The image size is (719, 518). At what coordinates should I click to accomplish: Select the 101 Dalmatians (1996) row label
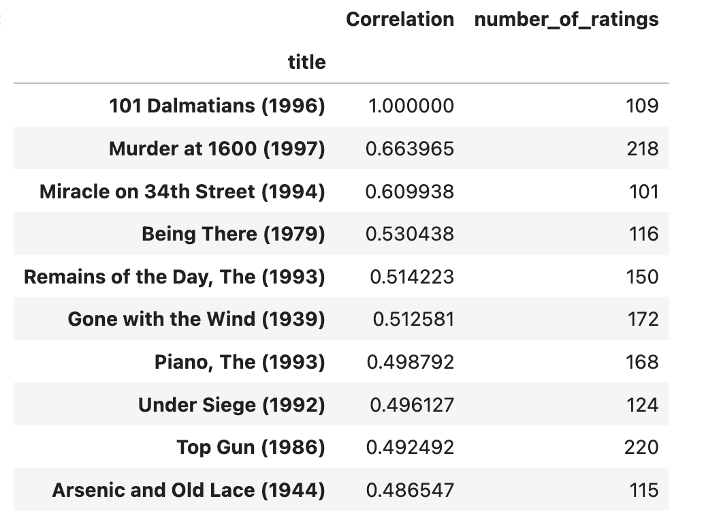coord(217,106)
